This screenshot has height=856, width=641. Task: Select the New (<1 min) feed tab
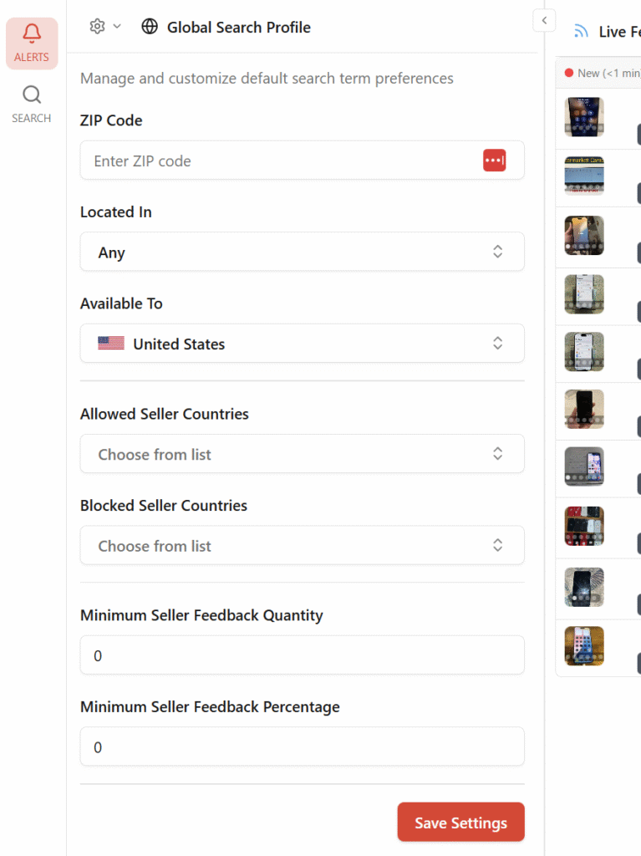(x=602, y=73)
